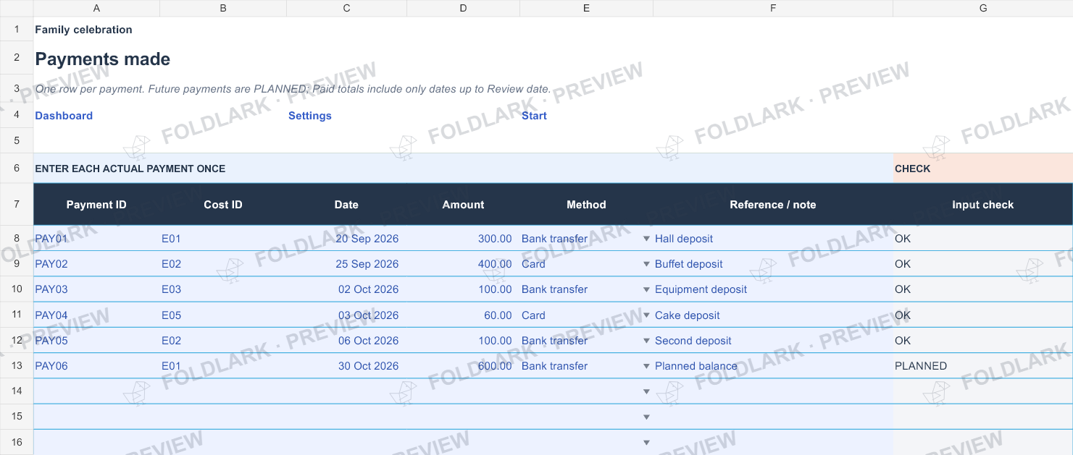
Task: Select column C header
Action: 346,8
